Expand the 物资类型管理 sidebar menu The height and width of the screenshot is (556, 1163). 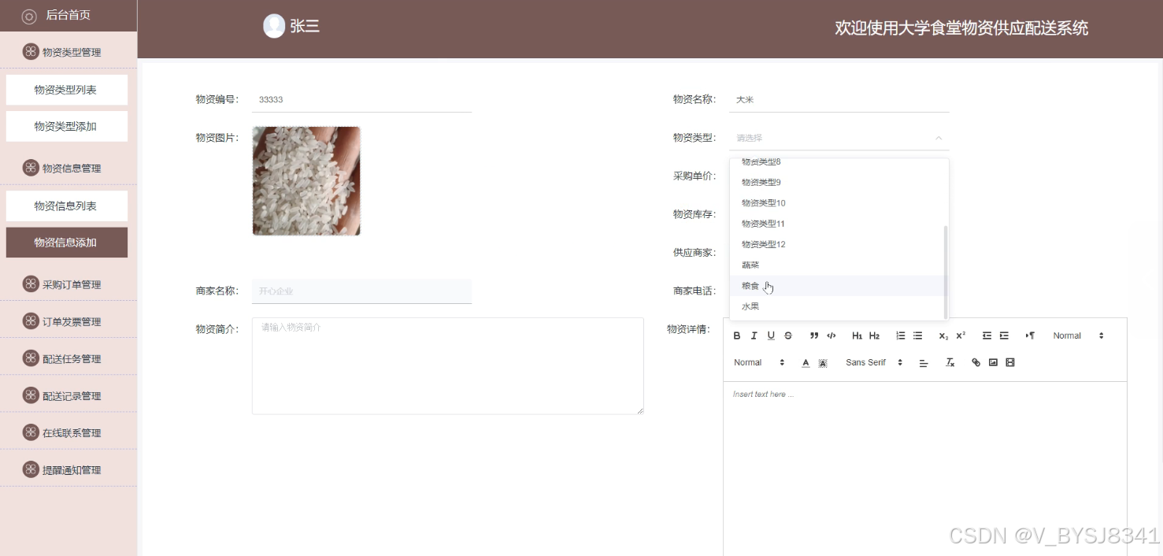[x=69, y=52]
